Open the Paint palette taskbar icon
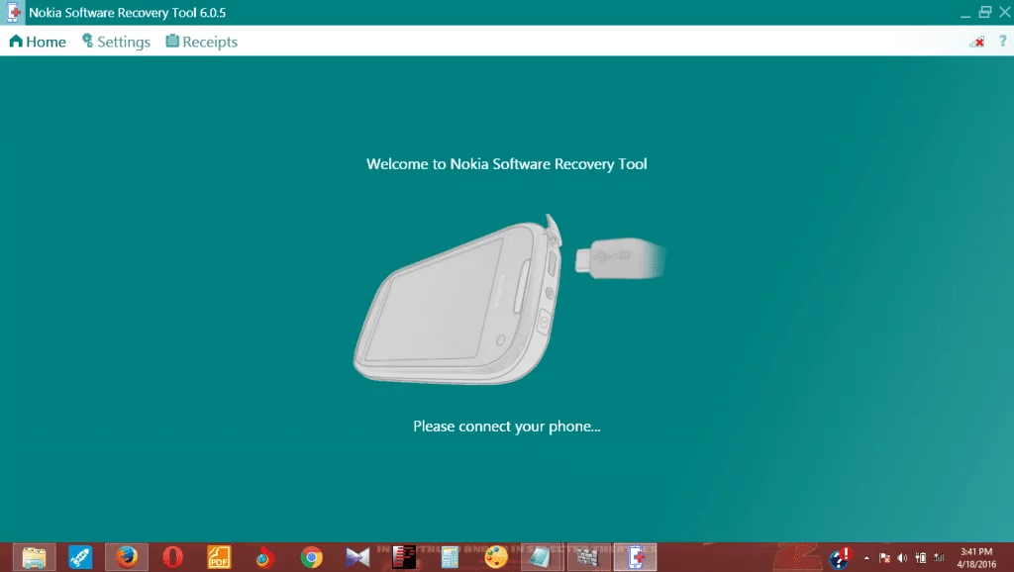Image resolution: width=1014 pixels, height=572 pixels. point(496,557)
